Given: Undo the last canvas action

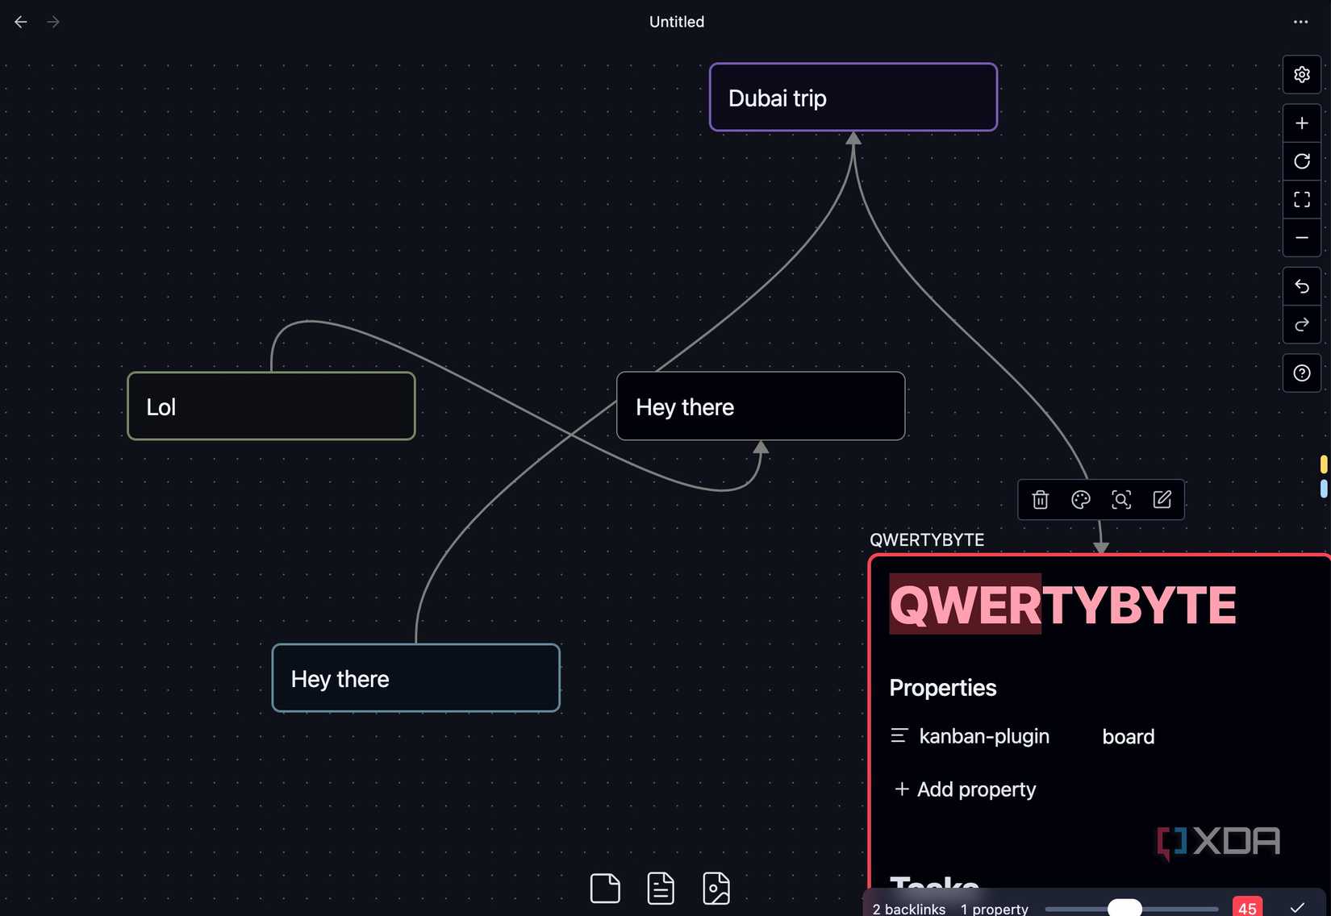Looking at the screenshot, I should point(1302,286).
